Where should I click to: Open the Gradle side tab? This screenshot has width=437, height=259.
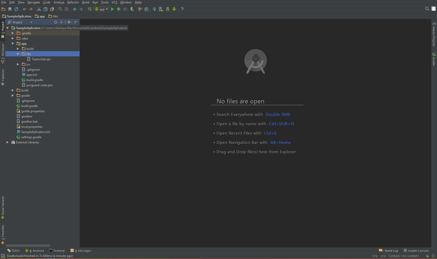point(434,59)
